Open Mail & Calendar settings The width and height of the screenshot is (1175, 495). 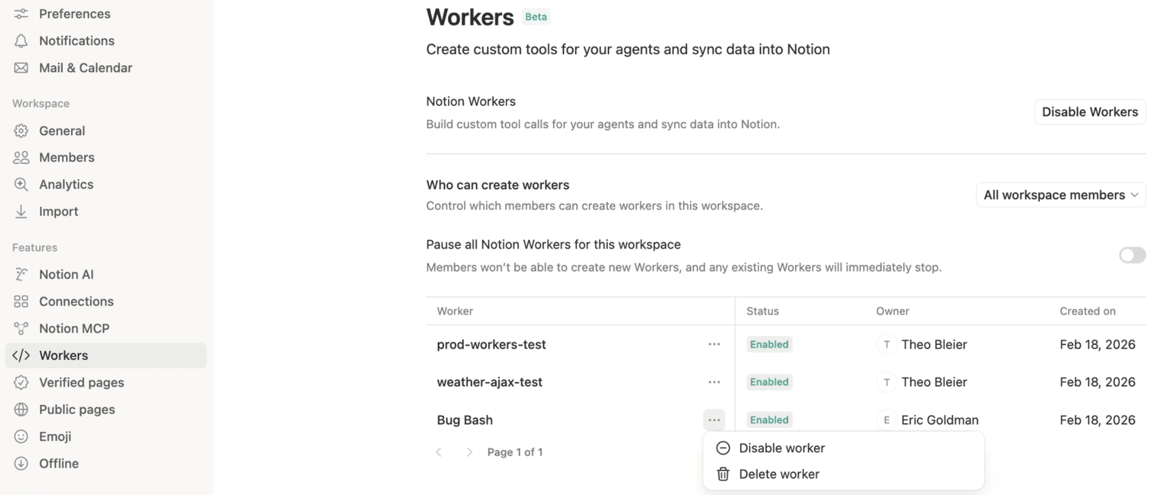point(106,68)
